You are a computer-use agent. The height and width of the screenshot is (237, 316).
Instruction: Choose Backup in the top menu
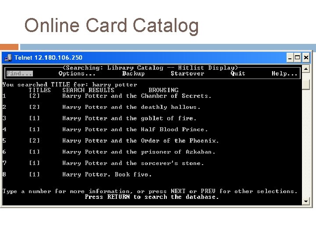pyautogui.click(x=133, y=74)
